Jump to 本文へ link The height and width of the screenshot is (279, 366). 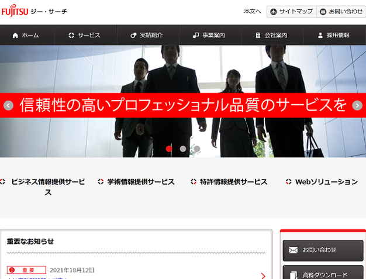click(253, 11)
